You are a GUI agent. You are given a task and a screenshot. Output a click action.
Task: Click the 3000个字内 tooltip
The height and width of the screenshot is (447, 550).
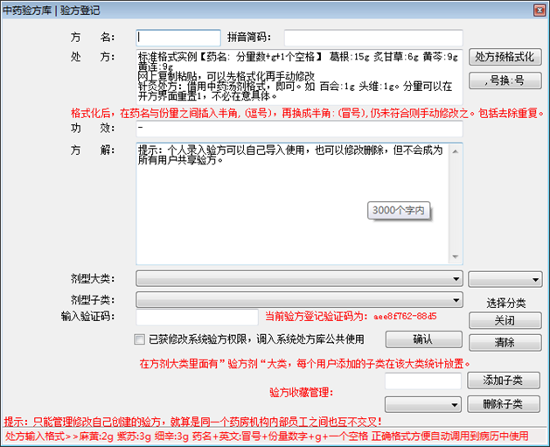(x=399, y=211)
